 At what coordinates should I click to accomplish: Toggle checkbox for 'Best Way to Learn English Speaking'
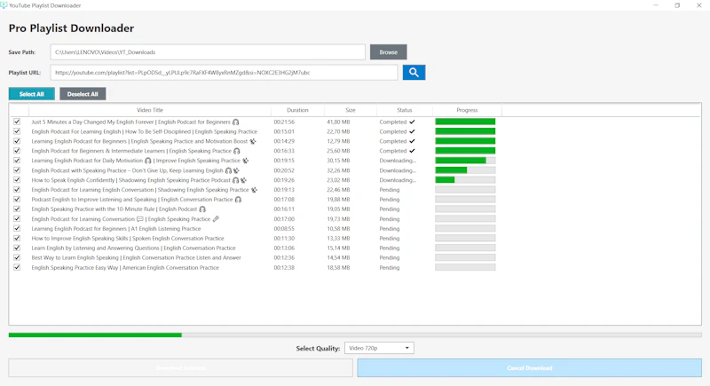point(17,257)
